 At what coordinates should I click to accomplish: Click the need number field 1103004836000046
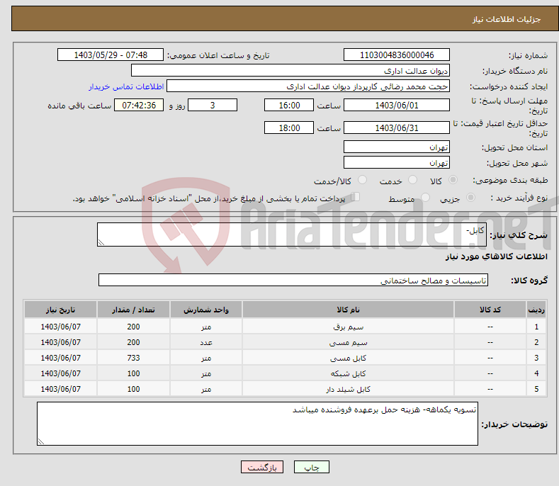click(x=397, y=55)
